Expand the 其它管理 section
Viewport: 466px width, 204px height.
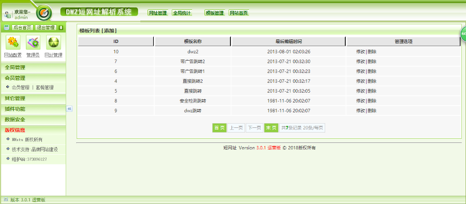click(x=33, y=98)
